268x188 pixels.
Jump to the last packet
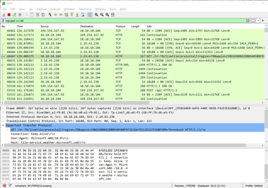coord(77,15)
